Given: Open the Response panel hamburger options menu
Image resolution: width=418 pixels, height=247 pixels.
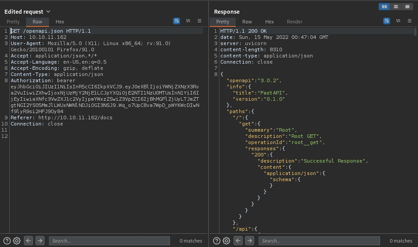Looking at the screenshot, I should point(409,21).
